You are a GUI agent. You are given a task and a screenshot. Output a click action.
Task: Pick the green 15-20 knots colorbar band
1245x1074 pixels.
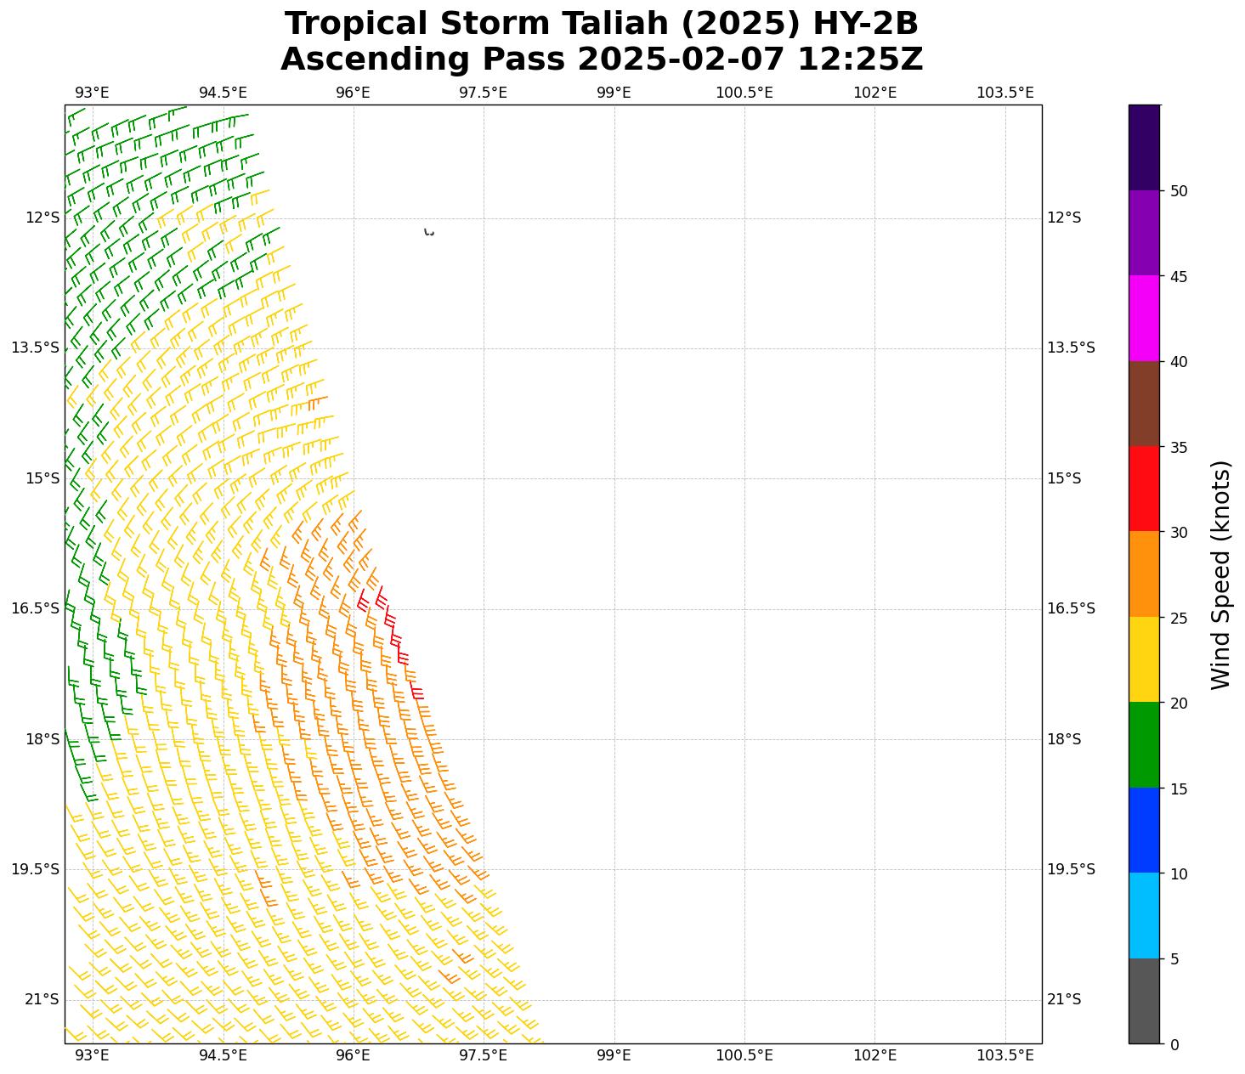1144,744
